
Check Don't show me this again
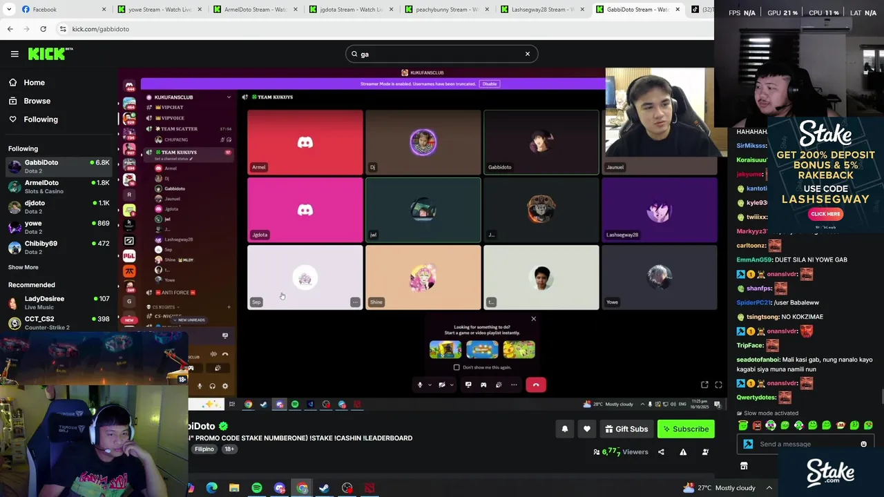pos(457,367)
